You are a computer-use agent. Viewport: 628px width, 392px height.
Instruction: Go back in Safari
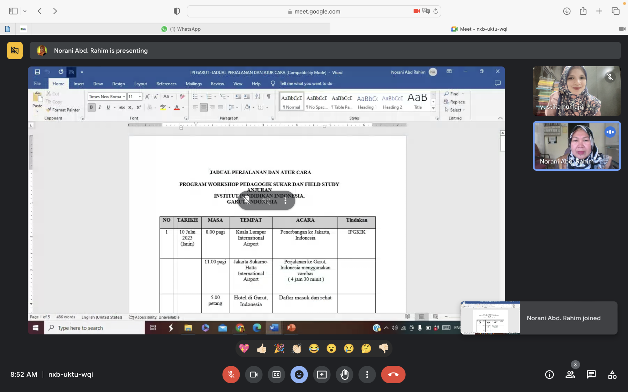click(x=40, y=11)
